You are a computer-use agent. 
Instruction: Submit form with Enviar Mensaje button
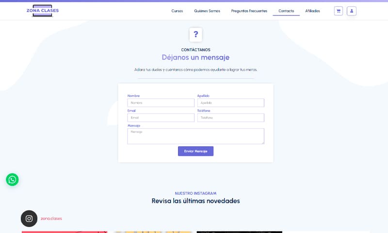click(x=195, y=151)
